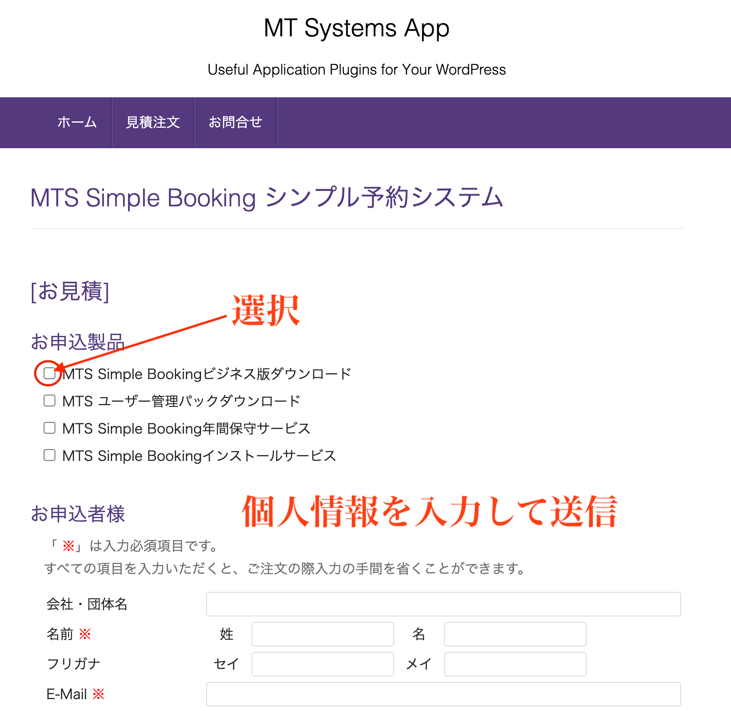Screen dimensions: 731x711
Task: Click the セイ furigana input field
Action: click(x=322, y=664)
